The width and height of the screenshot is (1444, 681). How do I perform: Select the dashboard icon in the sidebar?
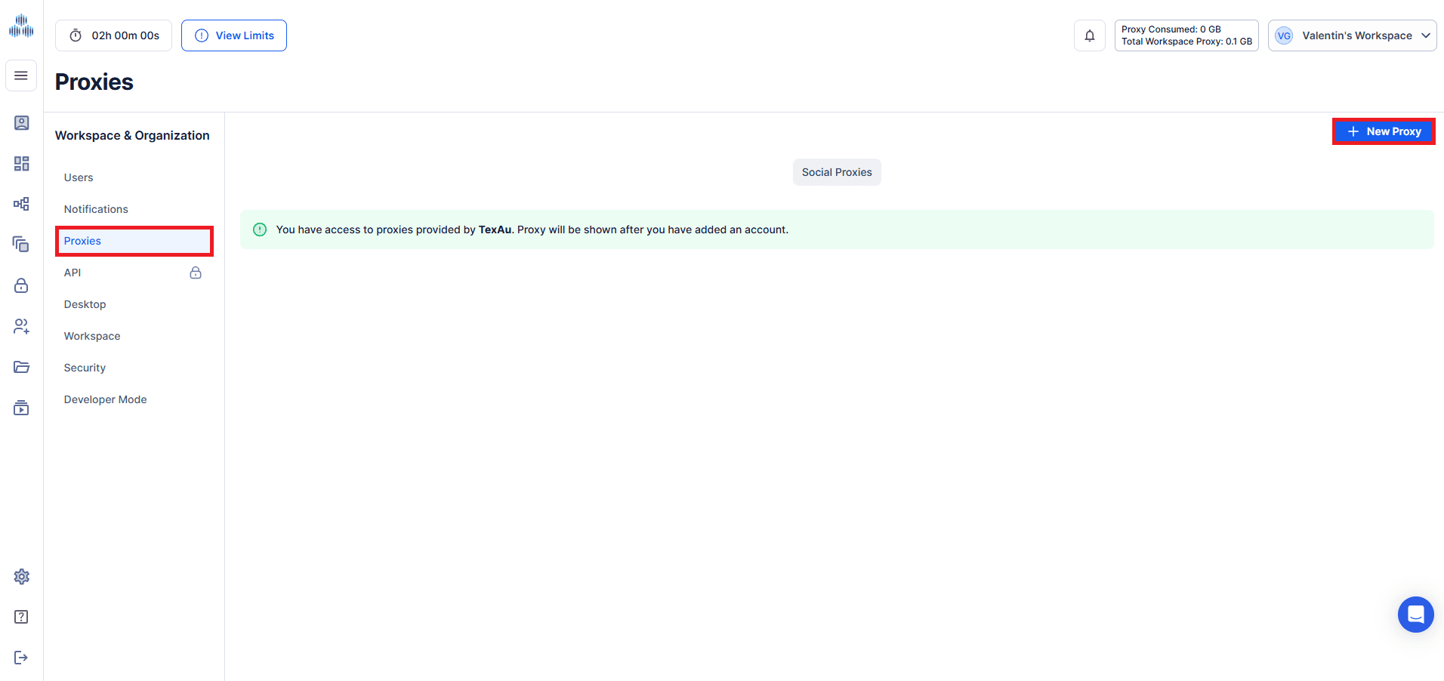tap(21, 163)
